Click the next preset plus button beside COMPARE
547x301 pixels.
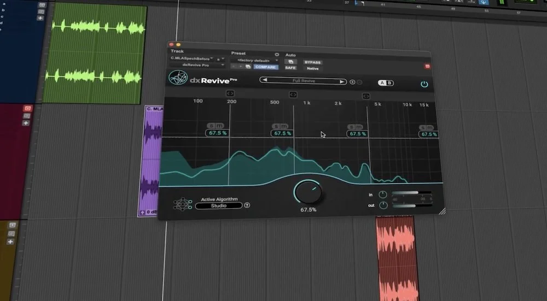click(241, 66)
